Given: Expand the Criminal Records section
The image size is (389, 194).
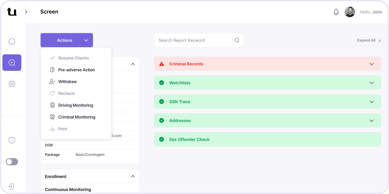Looking at the screenshot, I should click(x=371, y=64).
